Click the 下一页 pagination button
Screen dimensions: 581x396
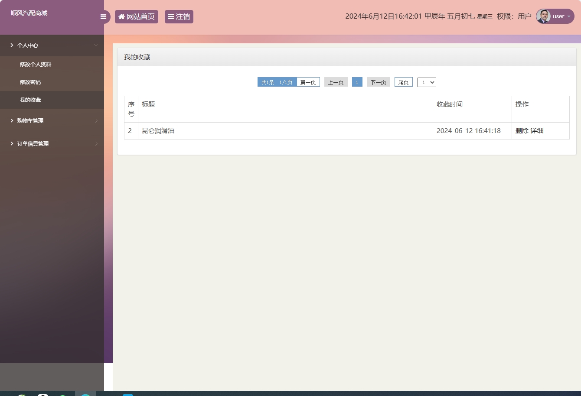click(x=378, y=82)
